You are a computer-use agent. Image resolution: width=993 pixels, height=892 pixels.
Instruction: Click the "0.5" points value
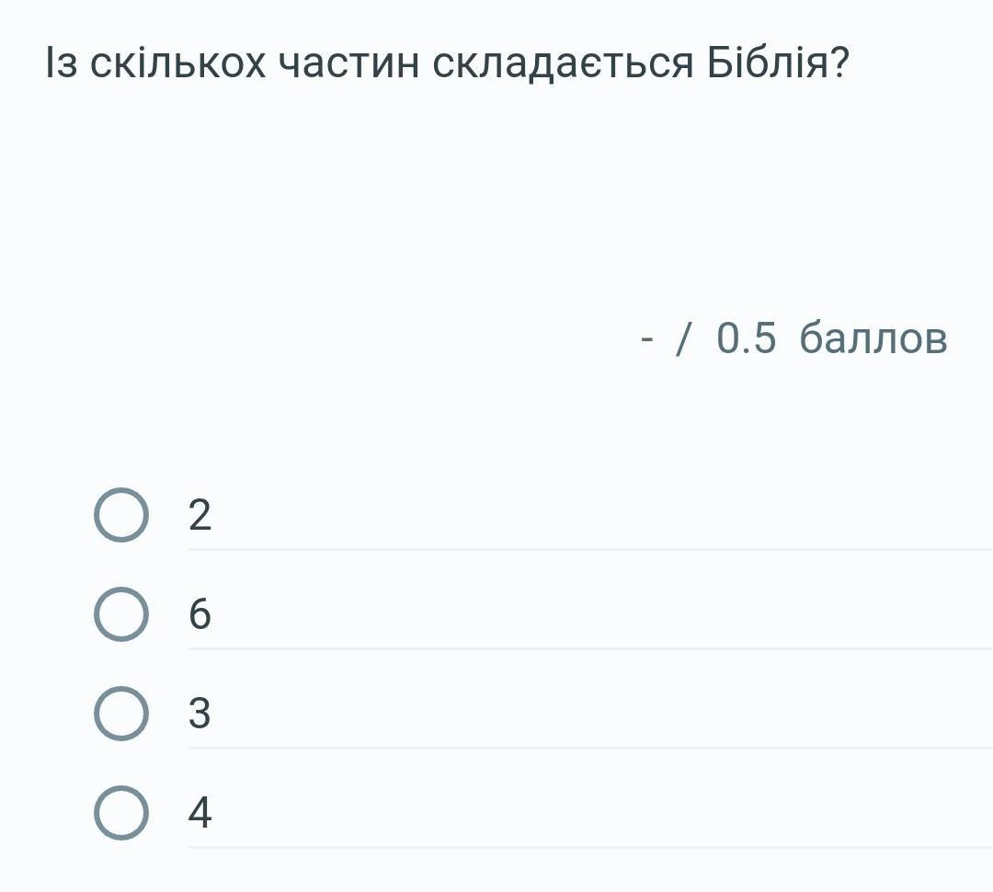(746, 337)
